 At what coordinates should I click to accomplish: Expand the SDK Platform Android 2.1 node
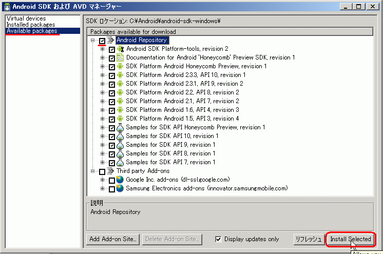click(x=102, y=102)
